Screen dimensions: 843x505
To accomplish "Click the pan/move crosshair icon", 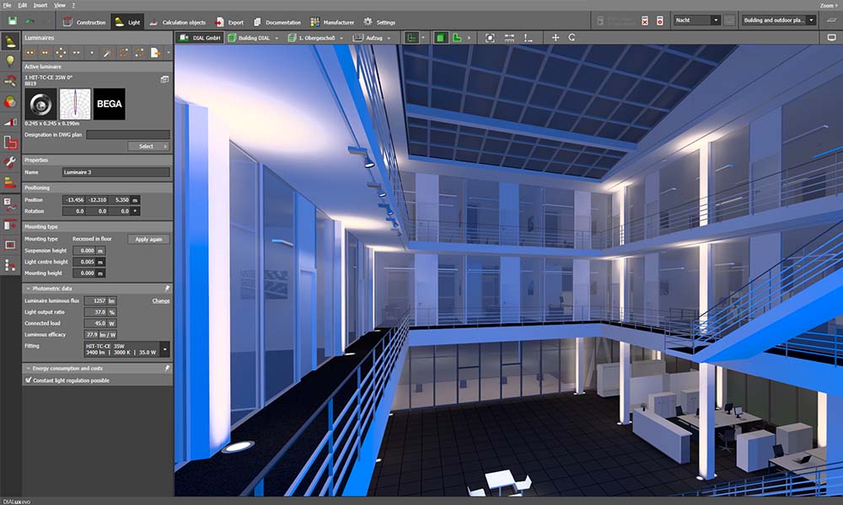I will pos(555,38).
